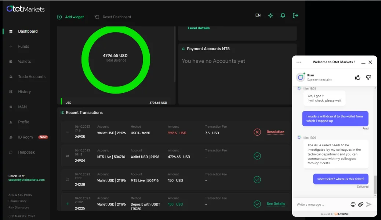
Task: Click the thumbs down rating icon
Action: (369, 77)
